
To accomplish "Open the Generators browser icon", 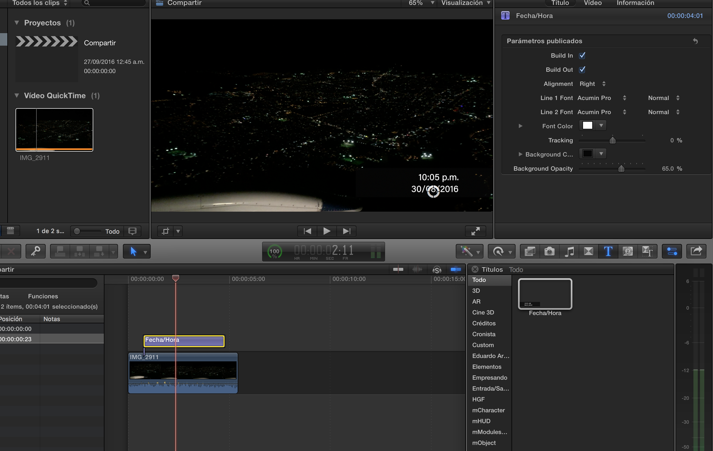I will pyautogui.click(x=627, y=251).
